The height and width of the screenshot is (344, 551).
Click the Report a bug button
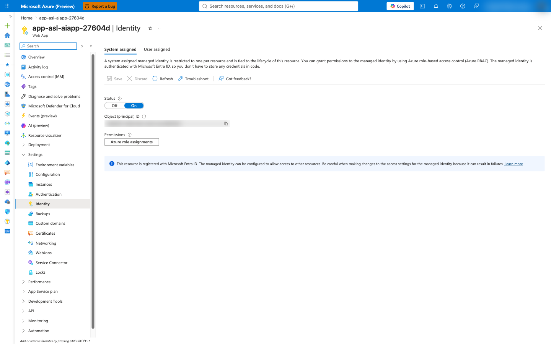point(100,6)
